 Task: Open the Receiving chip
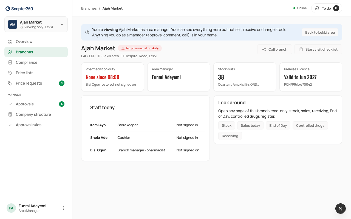point(230,136)
